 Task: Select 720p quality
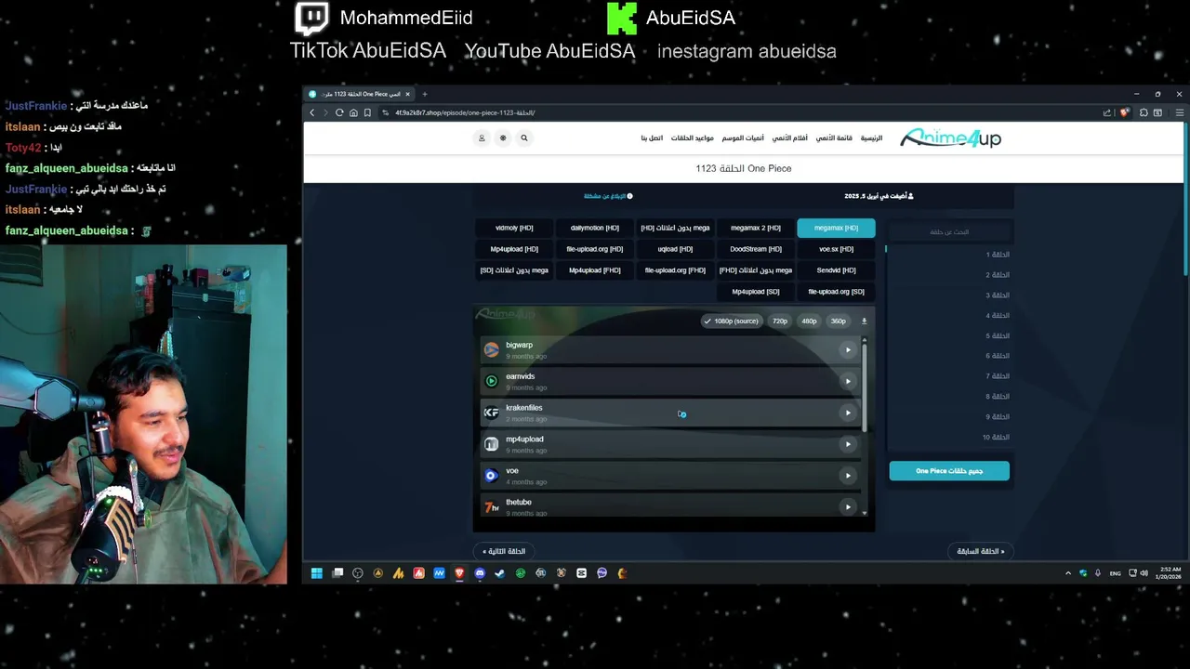point(780,321)
